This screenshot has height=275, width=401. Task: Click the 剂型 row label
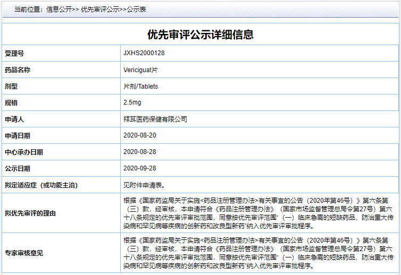point(11,87)
